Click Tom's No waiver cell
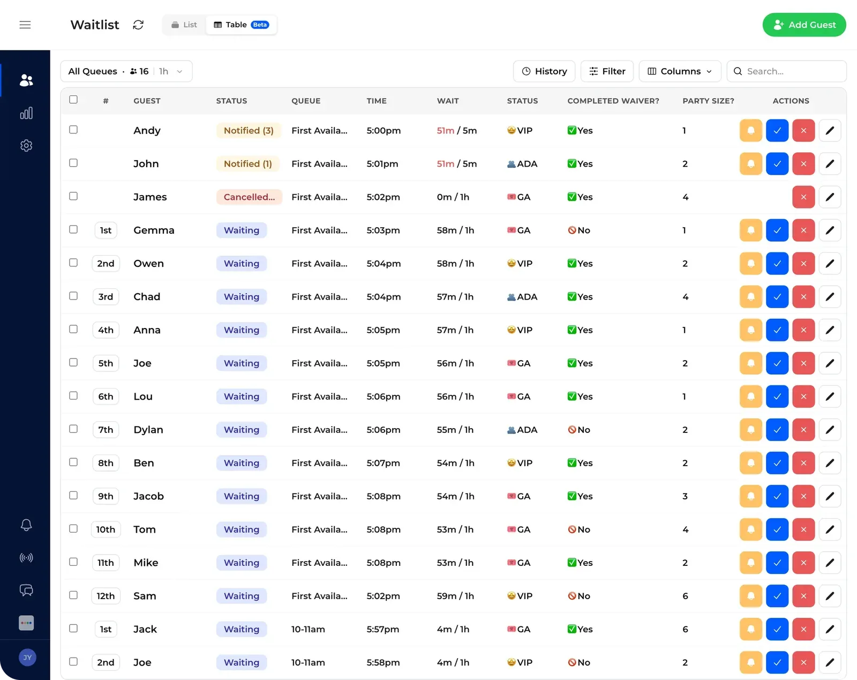Viewport: 857px width, 680px height. (x=579, y=529)
